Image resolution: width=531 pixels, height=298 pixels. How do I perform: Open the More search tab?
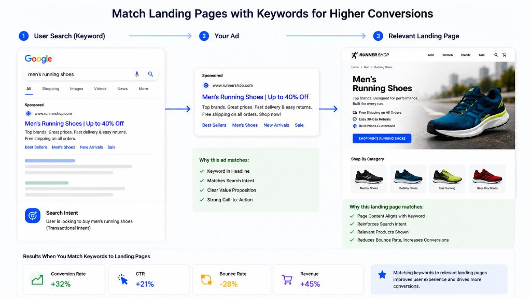click(x=143, y=88)
